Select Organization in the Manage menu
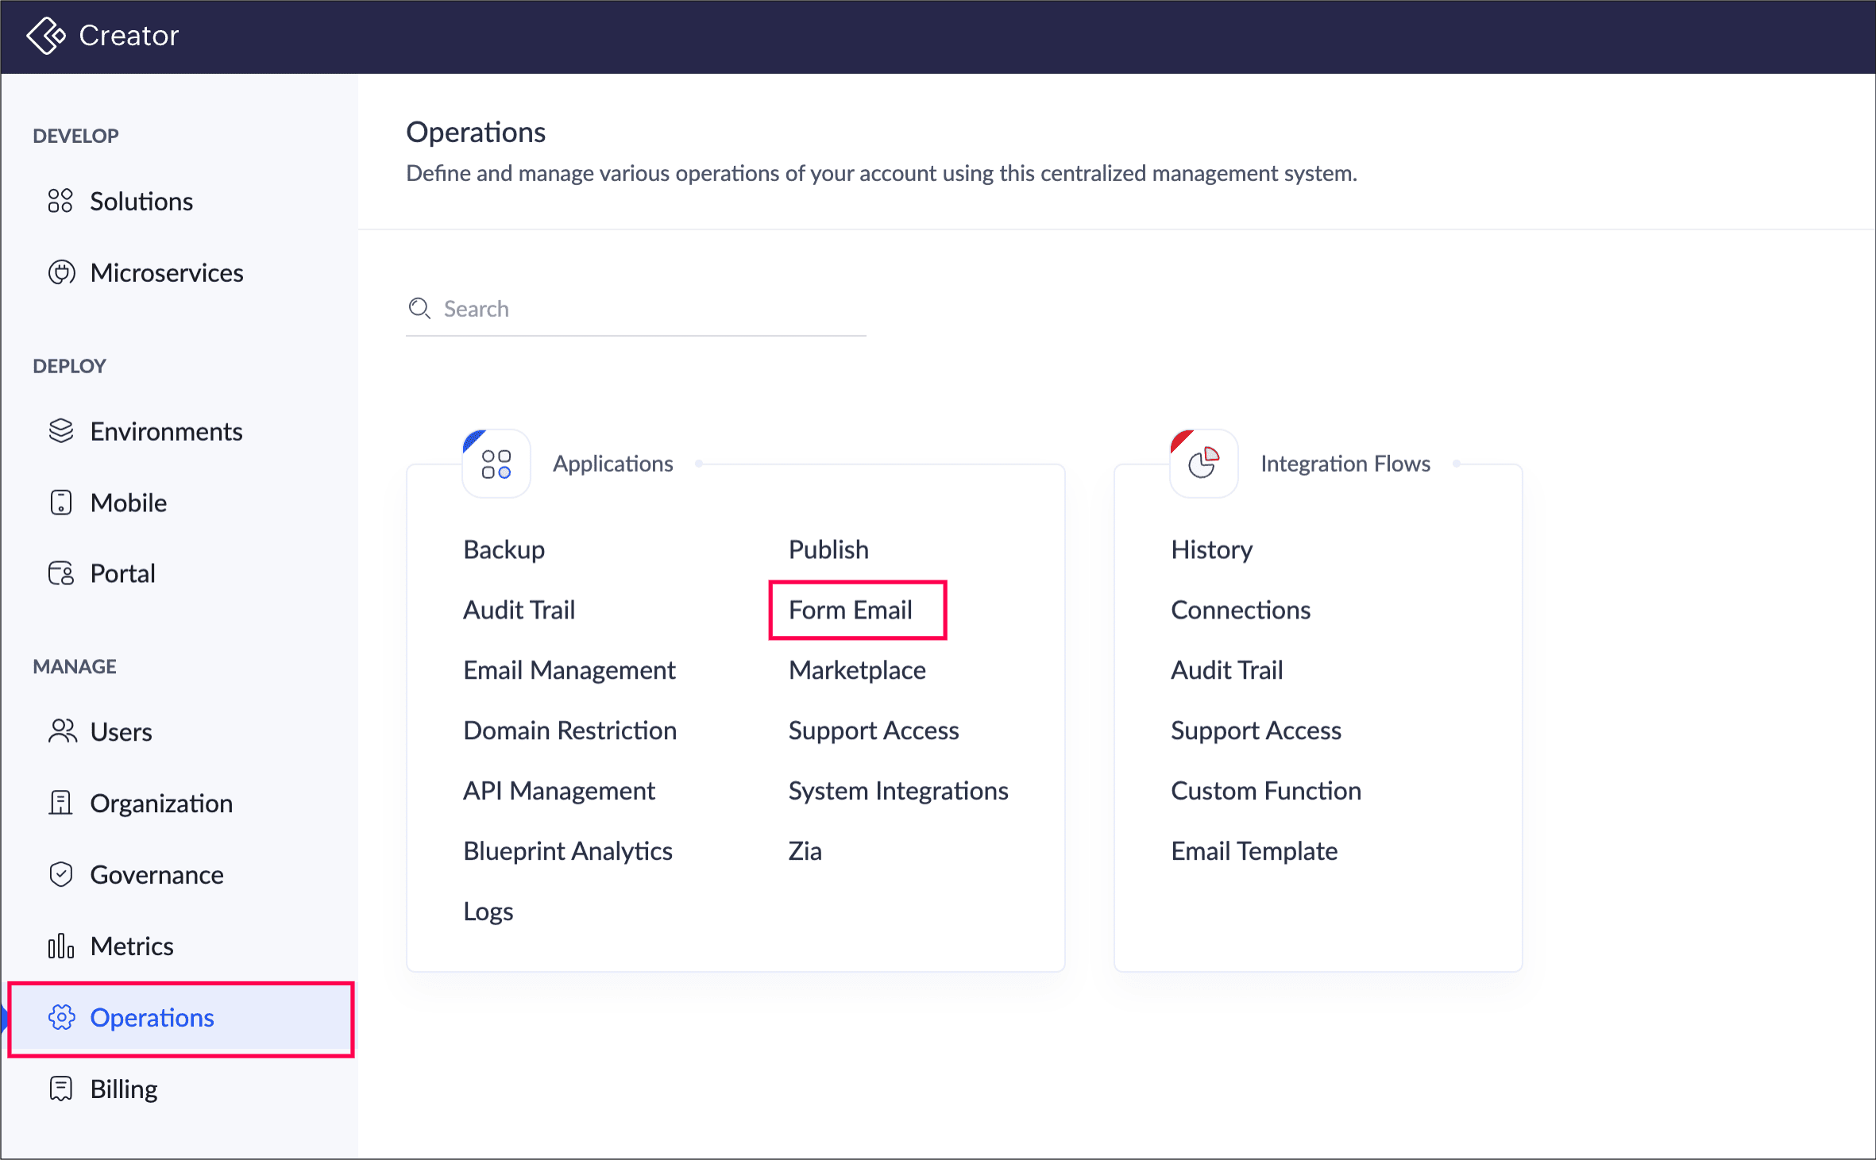The height and width of the screenshot is (1160, 1876). click(x=161, y=803)
